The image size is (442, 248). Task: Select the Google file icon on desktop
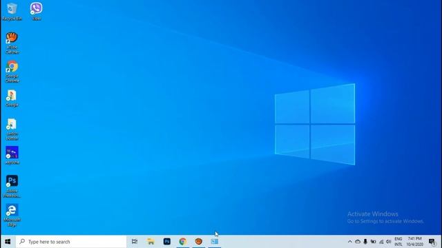click(x=12, y=99)
